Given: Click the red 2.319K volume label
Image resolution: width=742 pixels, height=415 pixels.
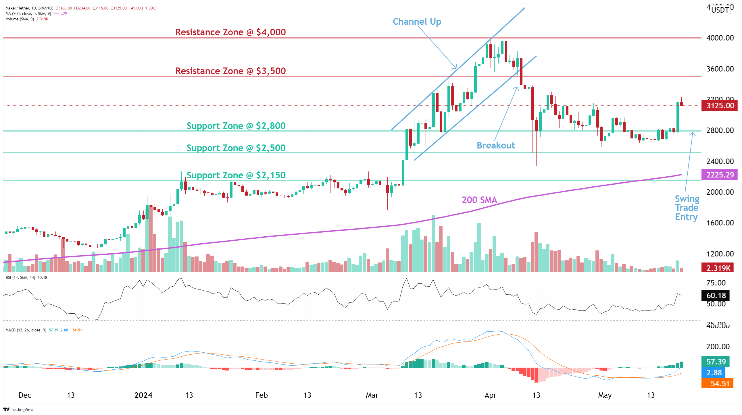Looking at the screenshot, I should point(718,268).
